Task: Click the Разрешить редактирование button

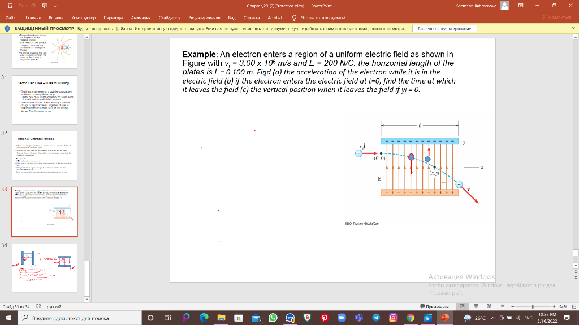Action: pos(444,28)
